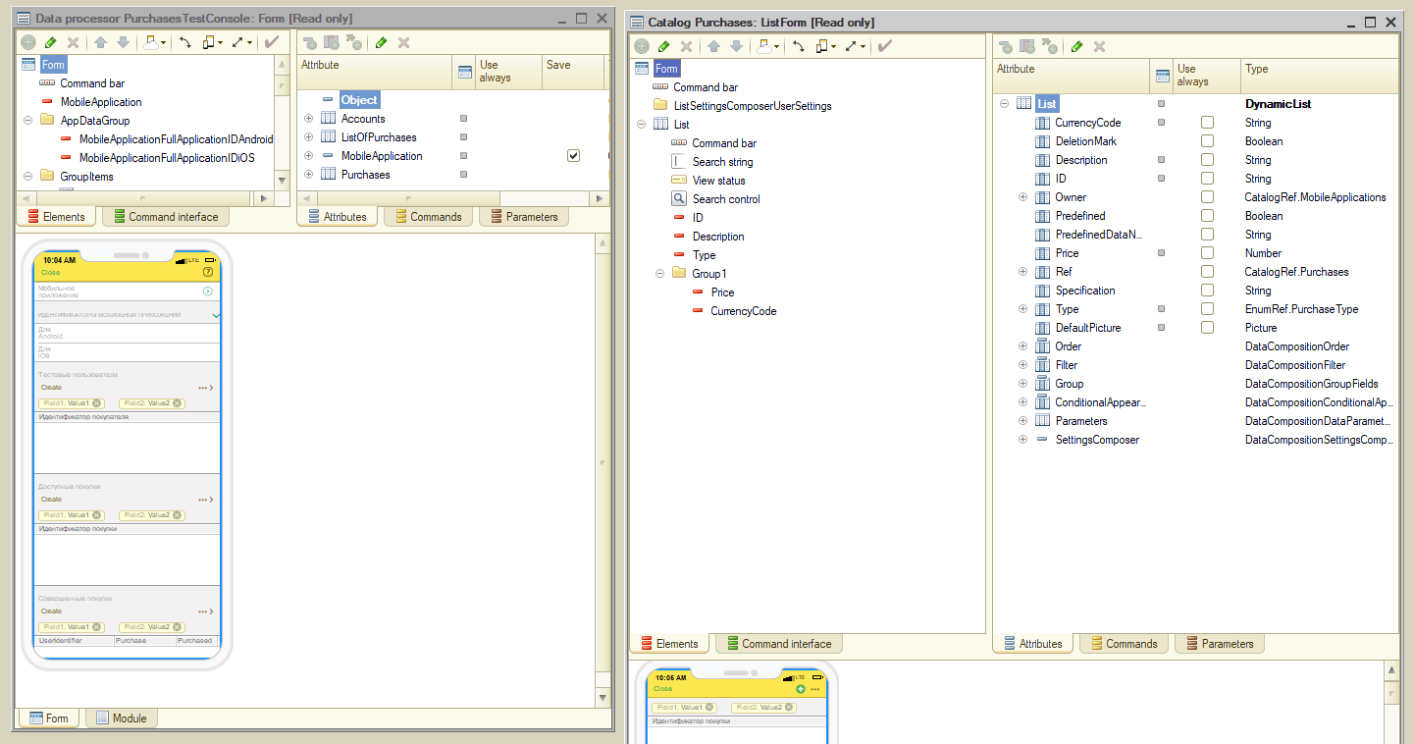Screen dimensions: 1414x744
Task: Click the add column icon in PurchasesTestConsole attributes toolbar
Action: [x=332, y=43]
